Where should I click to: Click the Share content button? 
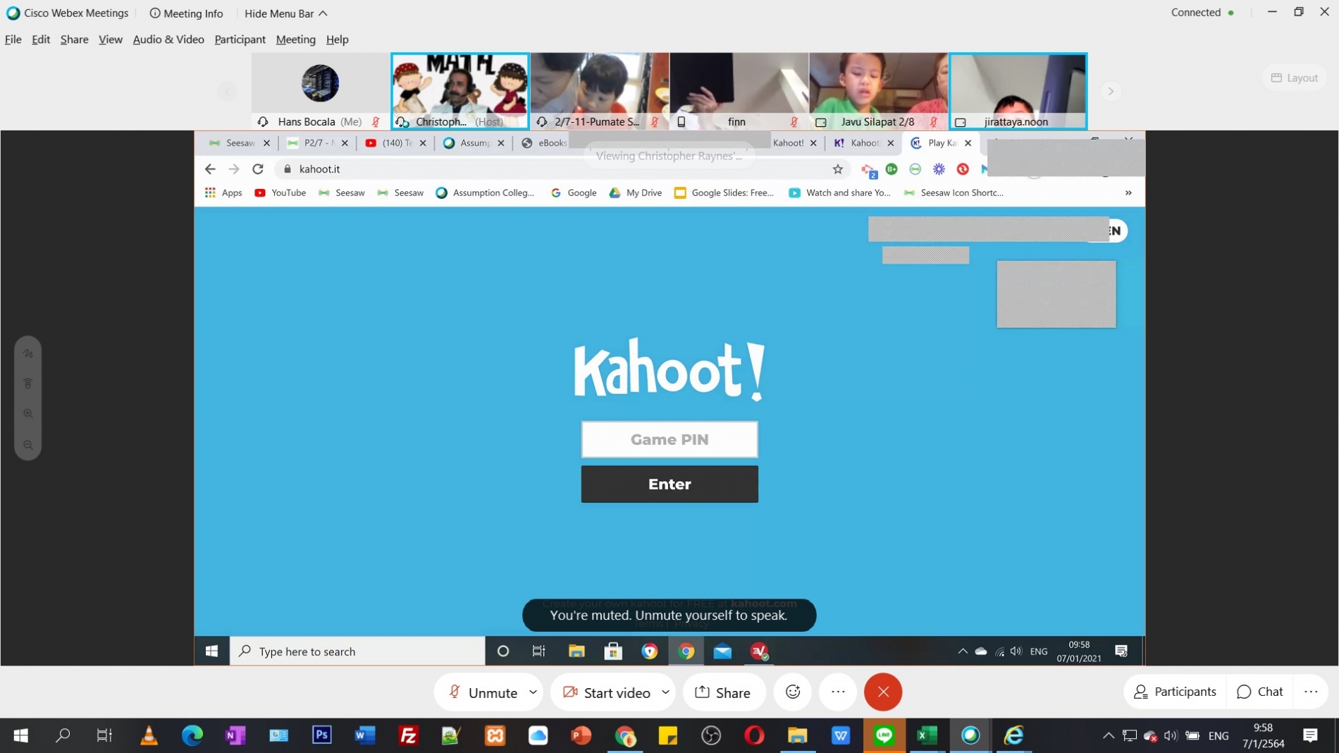click(724, 692)
